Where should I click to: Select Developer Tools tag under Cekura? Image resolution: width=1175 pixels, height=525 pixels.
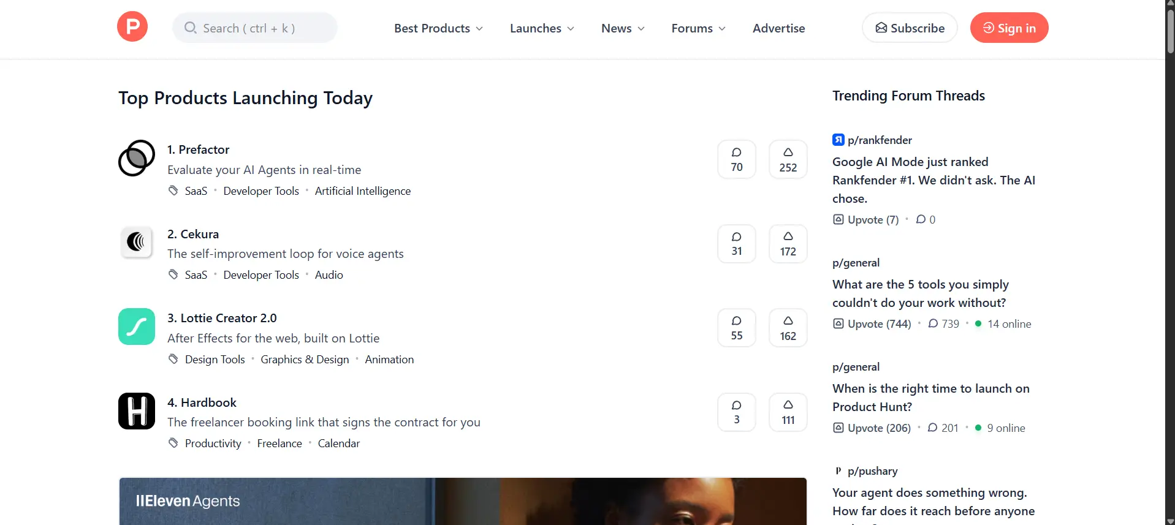coord(261,275)
